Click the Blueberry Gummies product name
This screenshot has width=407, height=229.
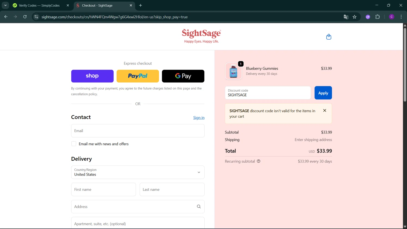[262, 68]
